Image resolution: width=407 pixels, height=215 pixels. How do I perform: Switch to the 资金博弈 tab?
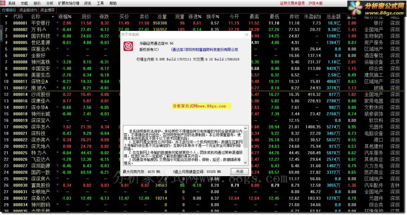coord(48,10)
